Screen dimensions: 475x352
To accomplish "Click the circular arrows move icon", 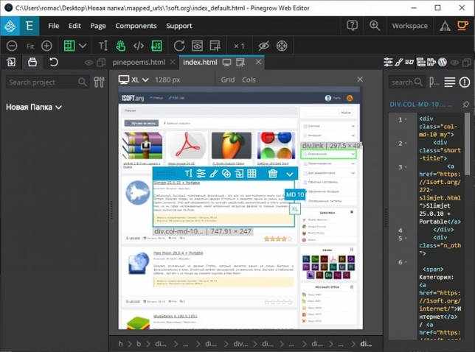I will (x=282, y=46).
